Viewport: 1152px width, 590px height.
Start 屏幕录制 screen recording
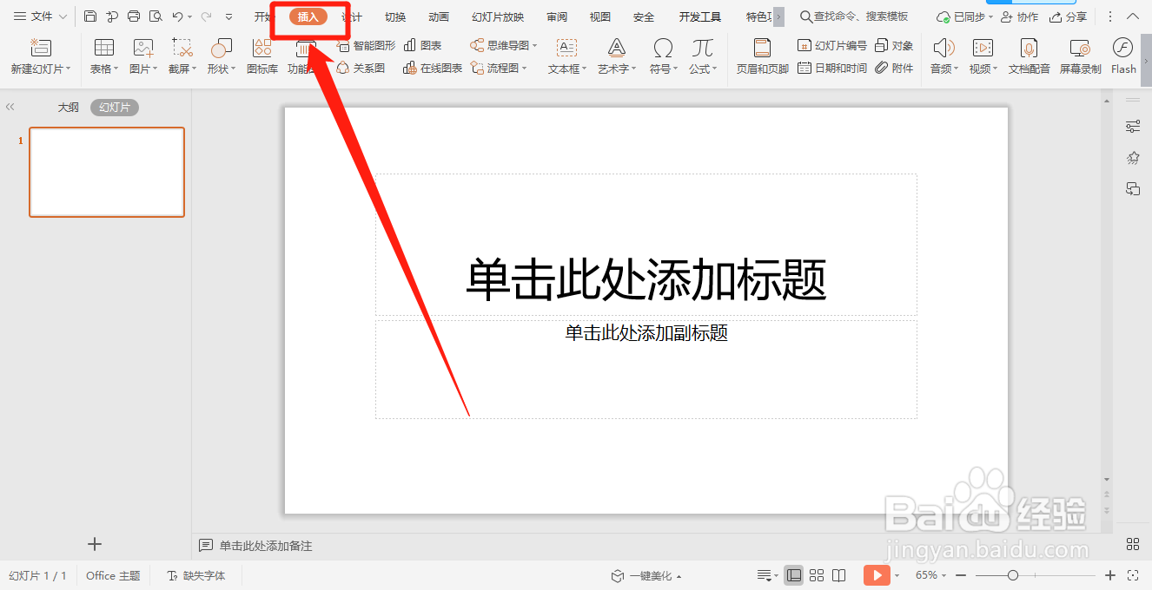[x=1080, y=57]
